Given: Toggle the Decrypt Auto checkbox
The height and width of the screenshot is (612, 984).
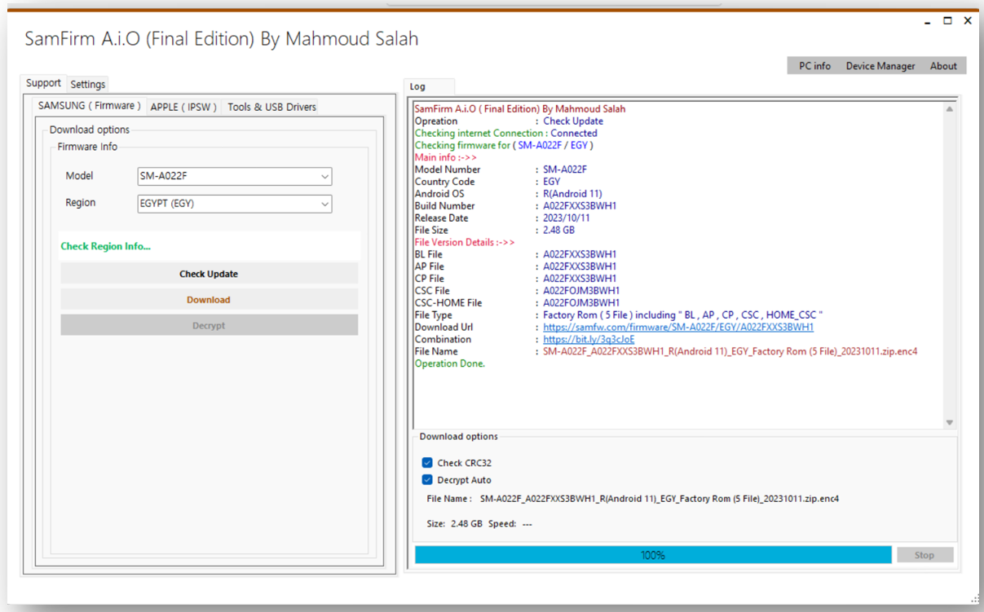Looking at the screenshot, I should (427, 480).
